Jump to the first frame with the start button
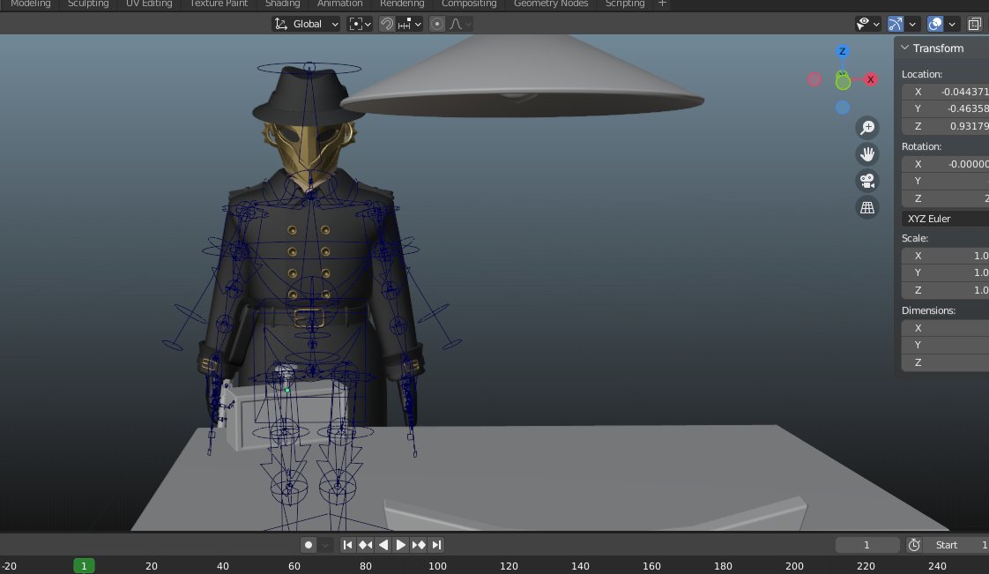 point(347,544)
